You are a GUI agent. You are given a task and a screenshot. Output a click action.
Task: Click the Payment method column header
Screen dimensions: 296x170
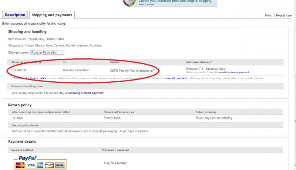(22, 150)
